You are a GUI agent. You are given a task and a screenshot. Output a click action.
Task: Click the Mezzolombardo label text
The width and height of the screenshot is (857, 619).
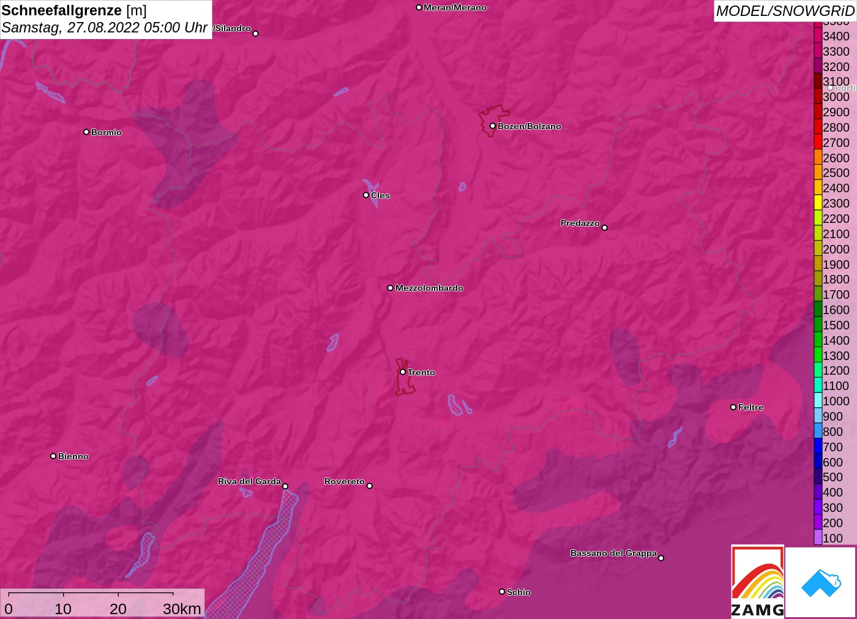[429, 288]
